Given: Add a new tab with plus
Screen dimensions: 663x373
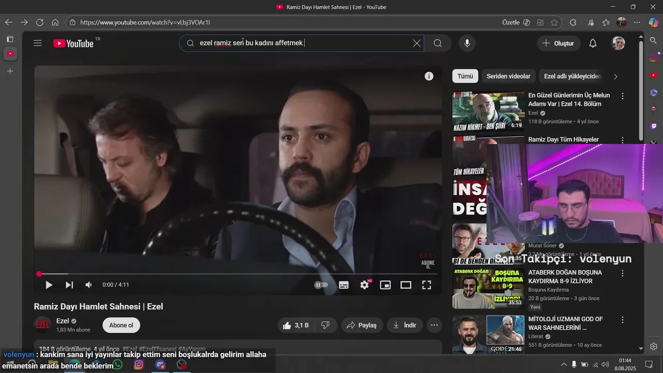Looking at the screenshot, I should (x=10, y=71).
